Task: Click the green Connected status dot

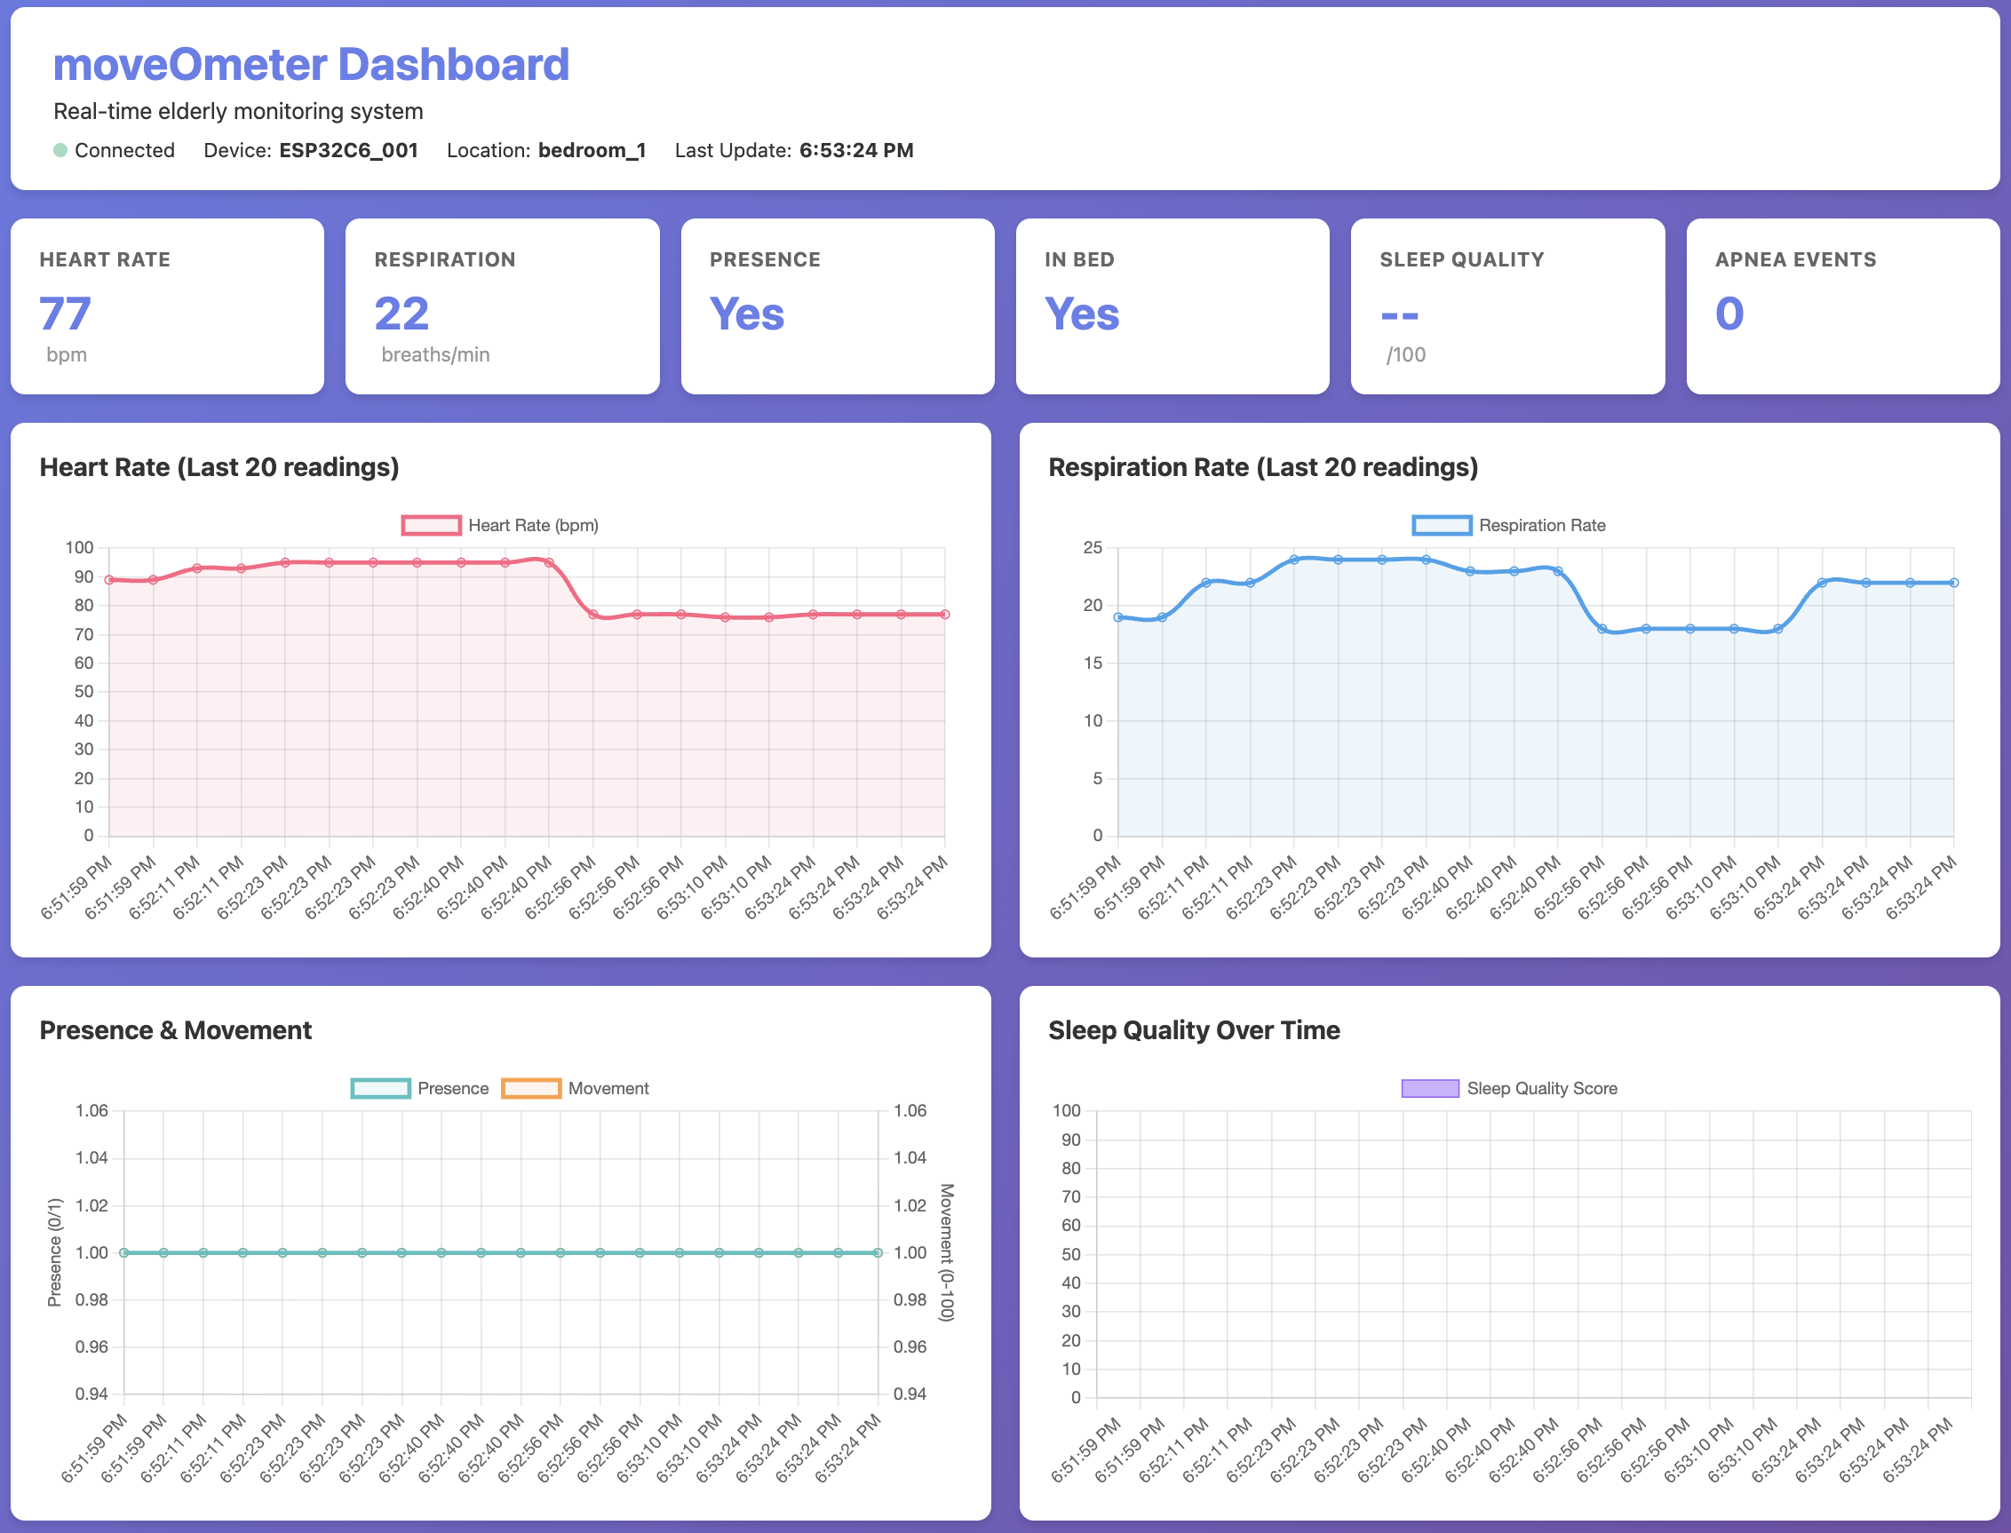Action: 60,151
